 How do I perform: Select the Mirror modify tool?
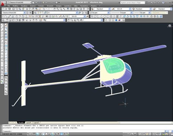coord(6,31)
